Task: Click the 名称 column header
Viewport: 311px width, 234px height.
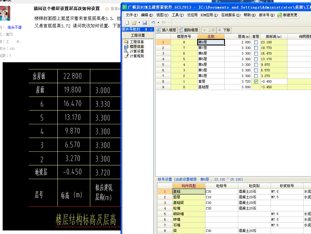Action: (211, 37)
